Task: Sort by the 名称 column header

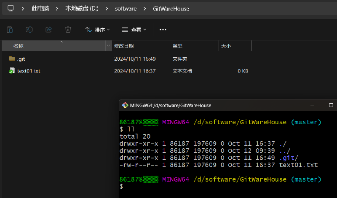Action: click(54, 46)
